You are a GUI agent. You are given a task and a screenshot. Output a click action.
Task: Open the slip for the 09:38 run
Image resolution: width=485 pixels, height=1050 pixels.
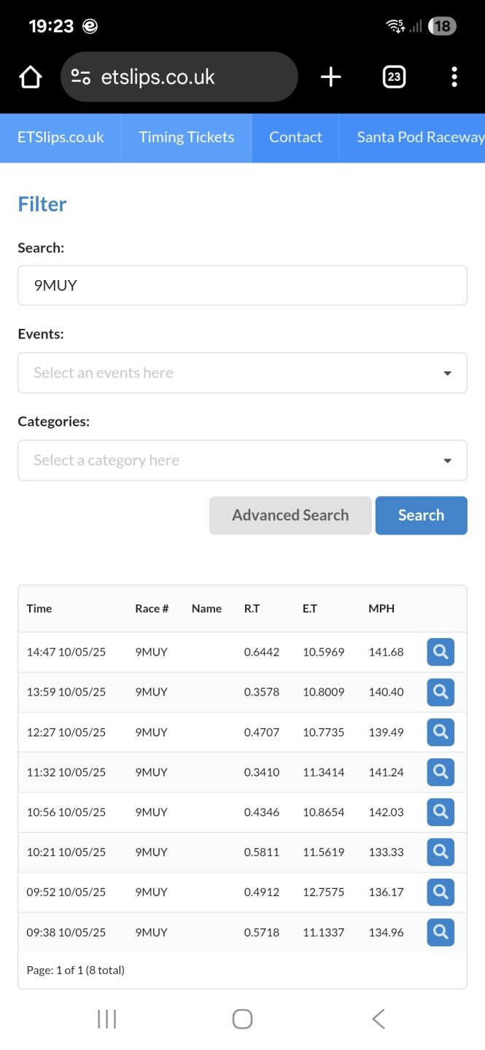pyautogui.click(x=440, y=932)
